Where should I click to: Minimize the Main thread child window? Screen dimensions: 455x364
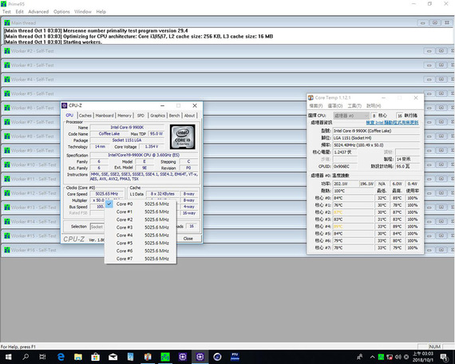tap(423, 22)
